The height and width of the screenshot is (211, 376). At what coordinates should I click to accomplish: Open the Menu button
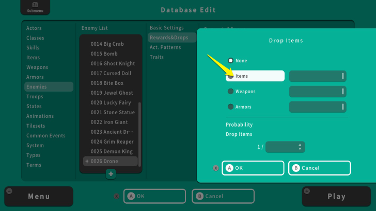click(39, 197)
